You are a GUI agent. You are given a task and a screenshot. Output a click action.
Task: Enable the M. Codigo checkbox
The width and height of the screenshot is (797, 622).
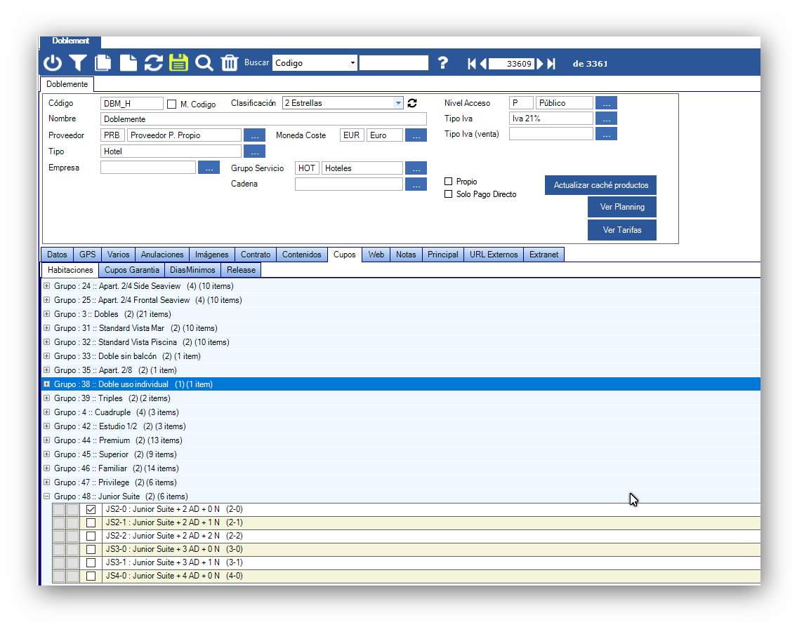coord(172,104)
